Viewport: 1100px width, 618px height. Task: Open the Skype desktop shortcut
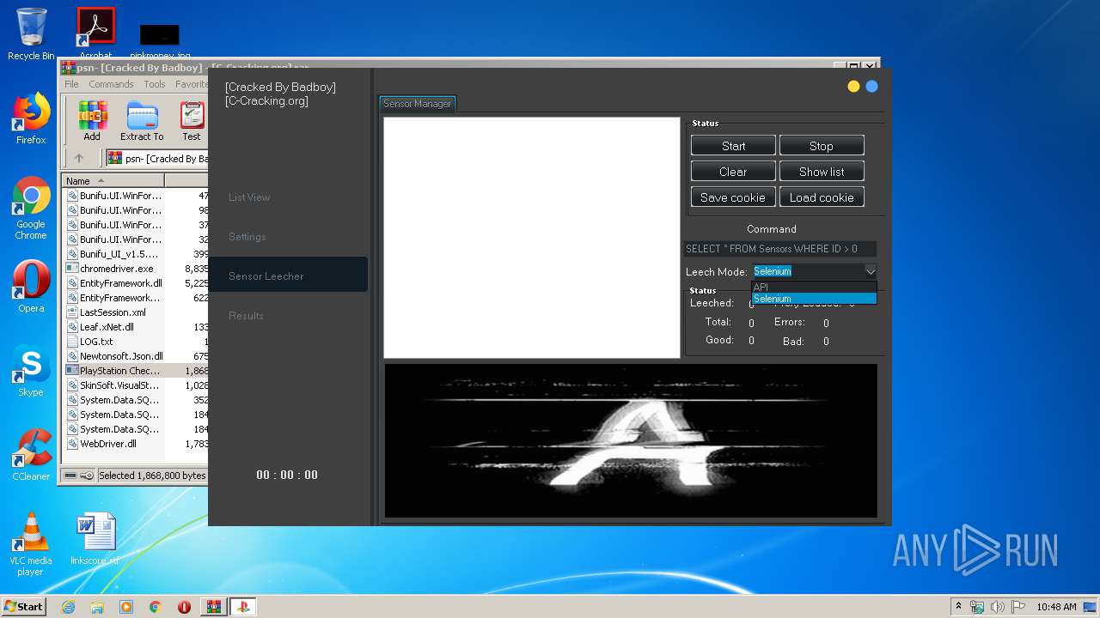[x=31, y=372]
